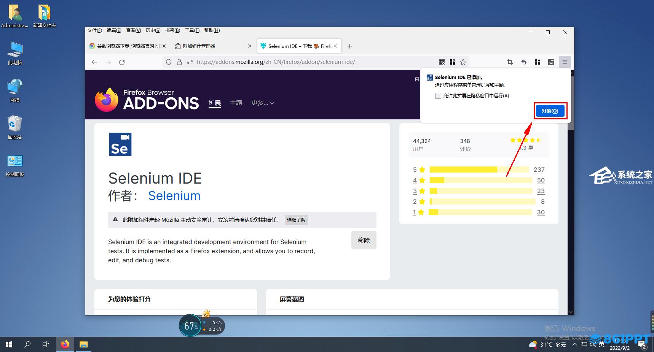Enable 允许此扩展在隐私窗口中运行 checkbox
The height and width of the screenshot is (352, 654).
click(x=438, y=96)
